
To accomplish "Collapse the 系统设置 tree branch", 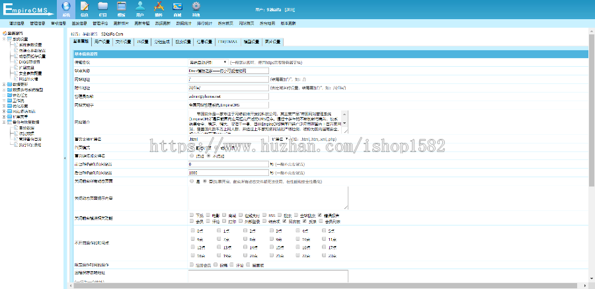I will coord(4,39).
